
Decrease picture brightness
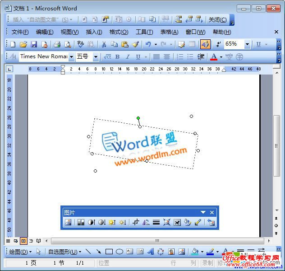(x=123, y=222)
